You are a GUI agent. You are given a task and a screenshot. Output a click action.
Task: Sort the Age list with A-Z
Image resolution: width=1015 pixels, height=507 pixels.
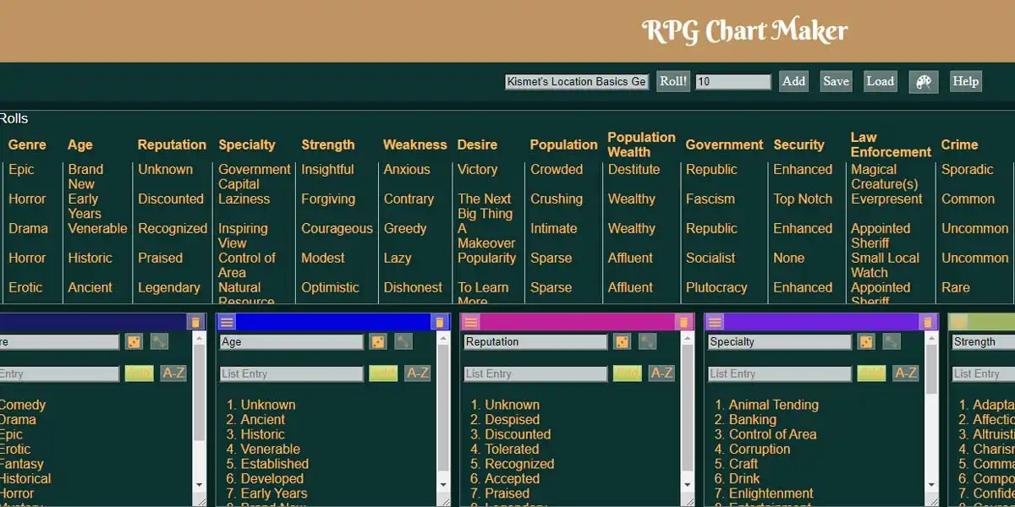[417, 373]
